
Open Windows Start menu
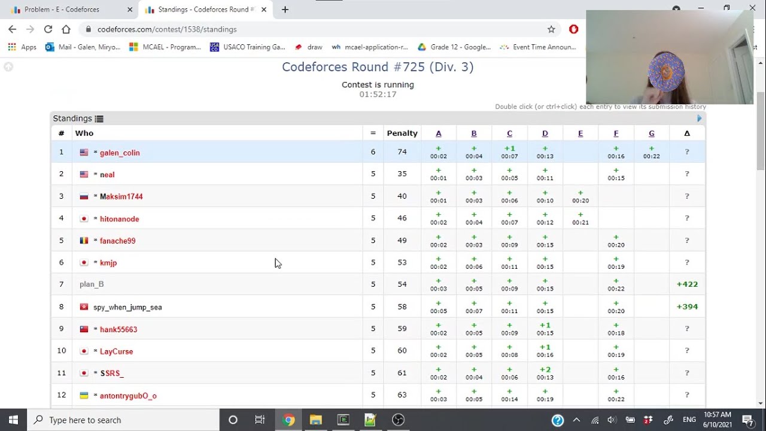pos(13,420)
